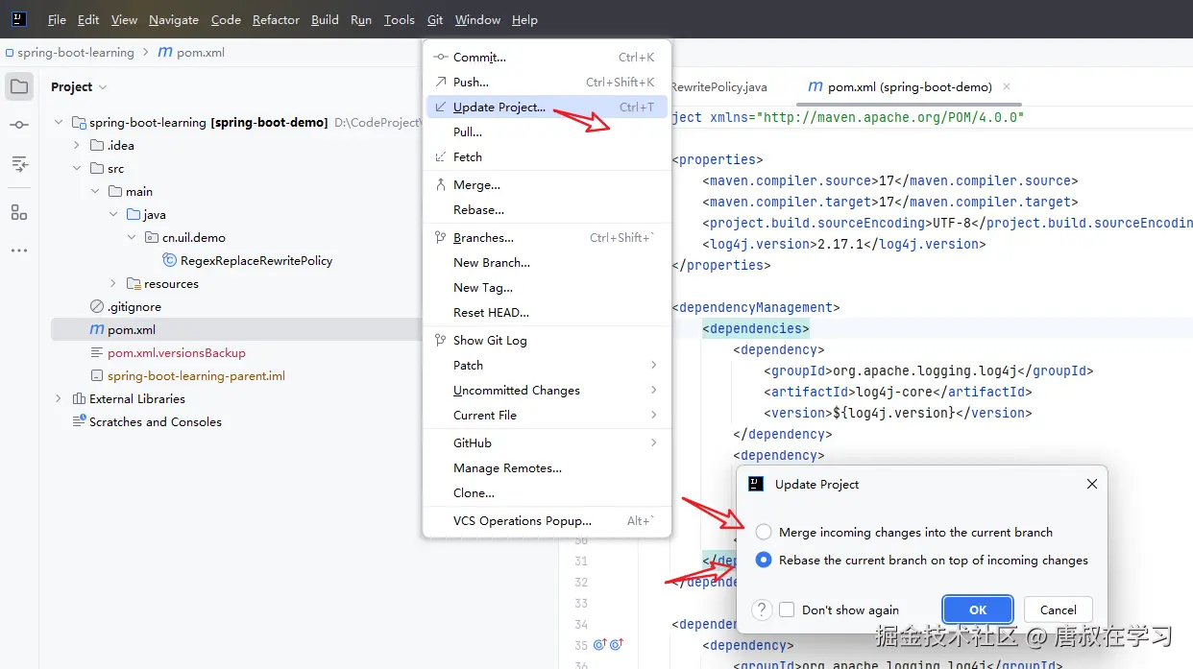
Task: Choose Show Git Log menu entry
Action: 547,341
